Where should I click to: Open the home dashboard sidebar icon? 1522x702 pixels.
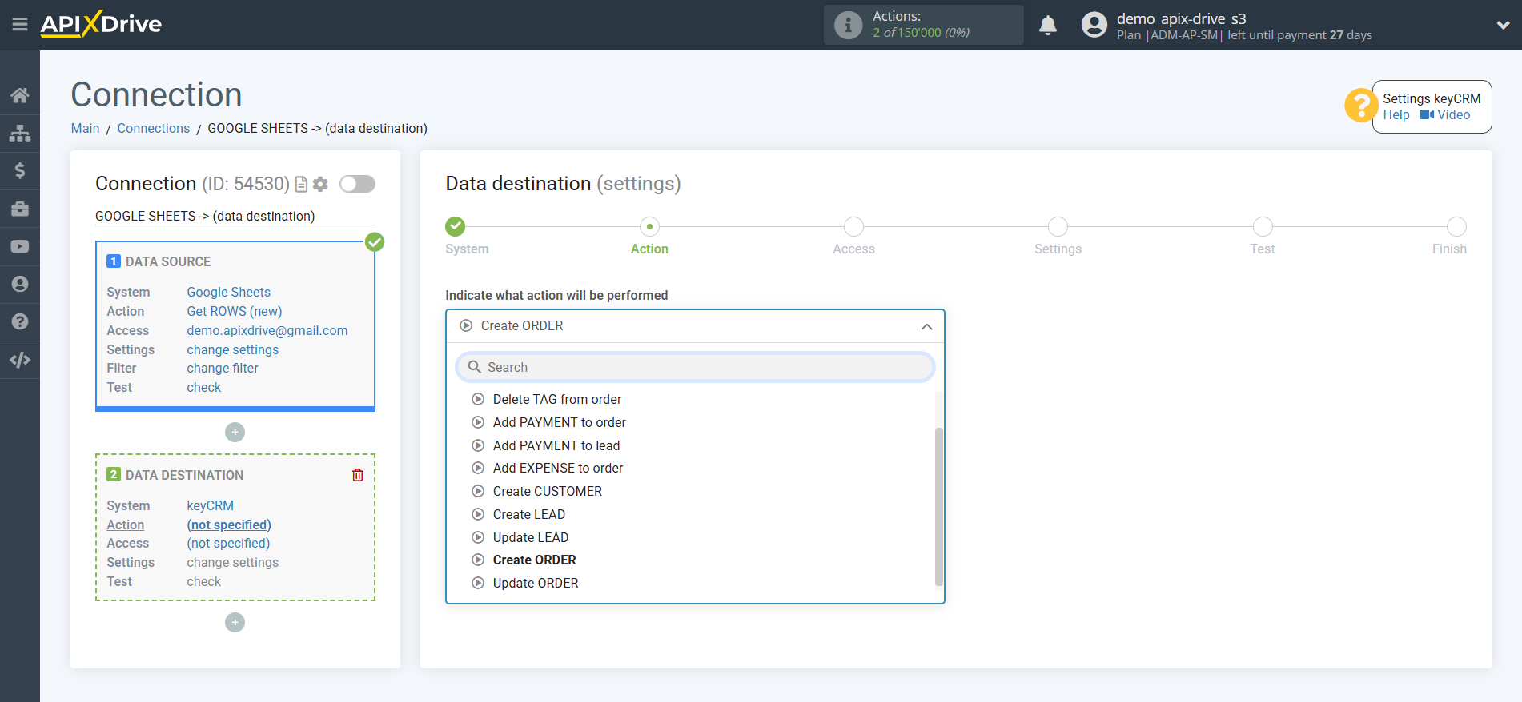(20, 95)
